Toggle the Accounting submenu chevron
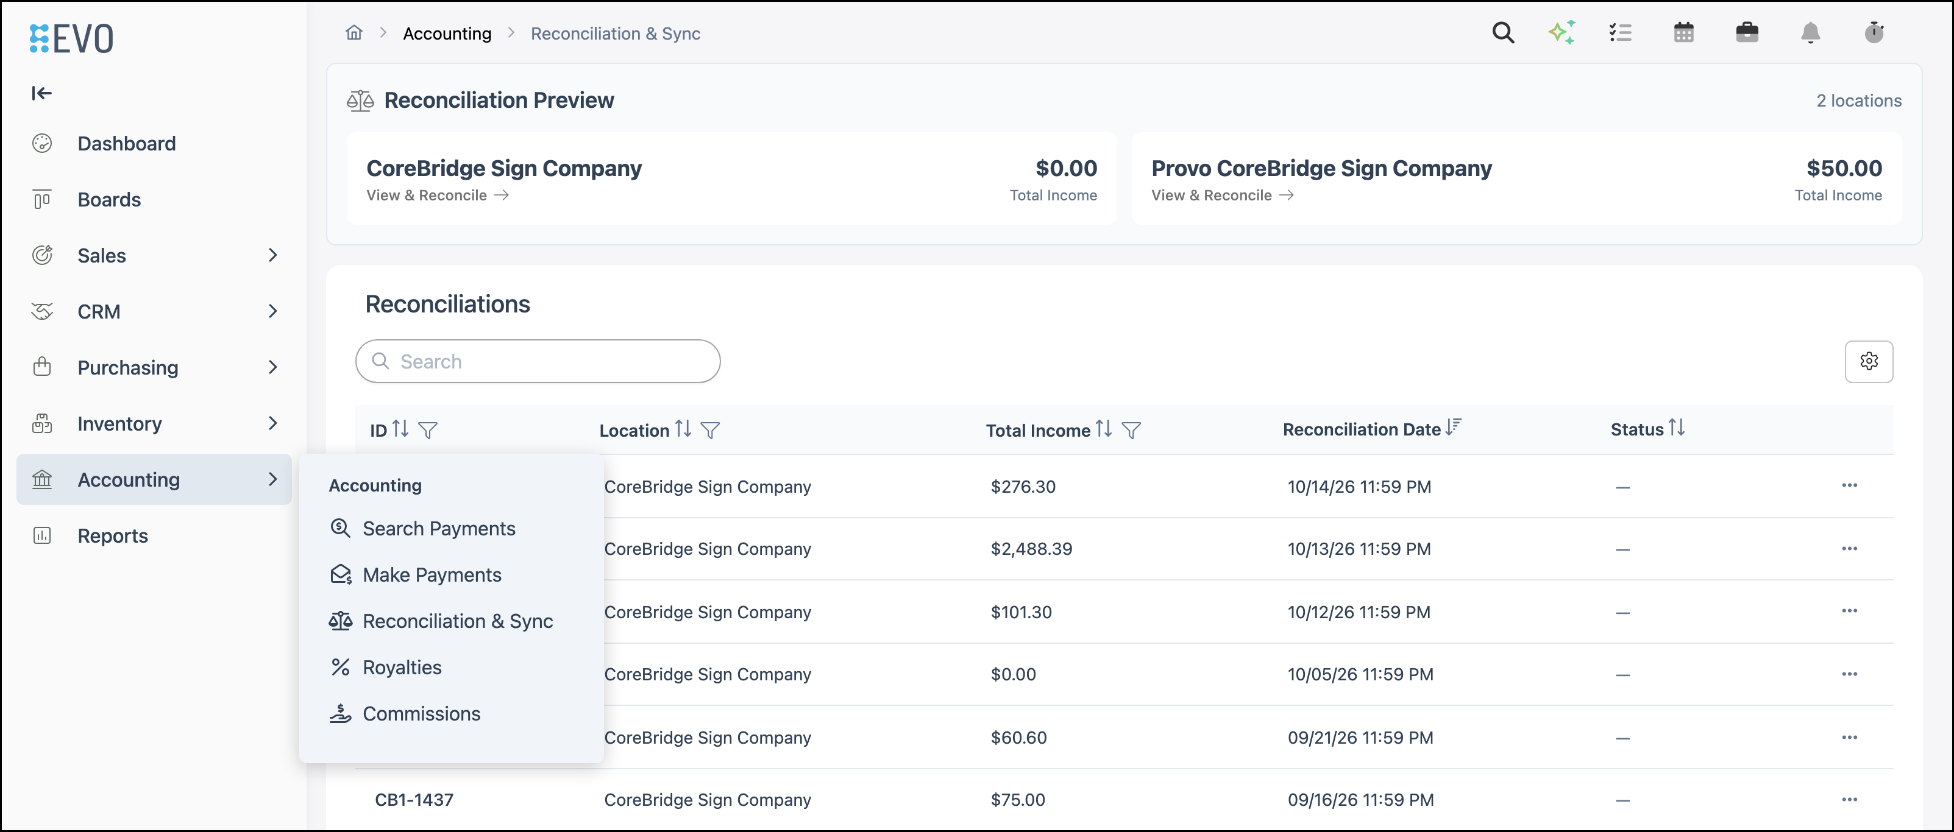The width and height of the screenshot is (1954, 832). [x=273, y=480]
